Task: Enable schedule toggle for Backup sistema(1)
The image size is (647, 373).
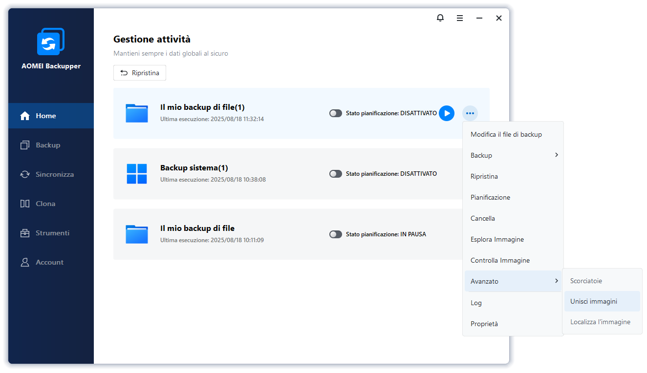Action: point(336,174)
